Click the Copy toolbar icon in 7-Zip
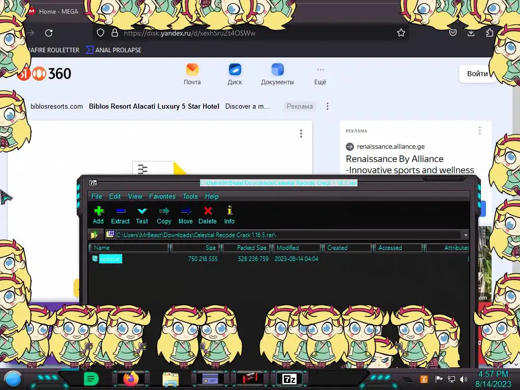The image size is (520, 390). [164, 215]
